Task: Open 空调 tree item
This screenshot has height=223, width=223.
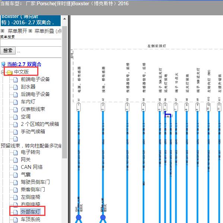Action: click(x=26, y=117)
